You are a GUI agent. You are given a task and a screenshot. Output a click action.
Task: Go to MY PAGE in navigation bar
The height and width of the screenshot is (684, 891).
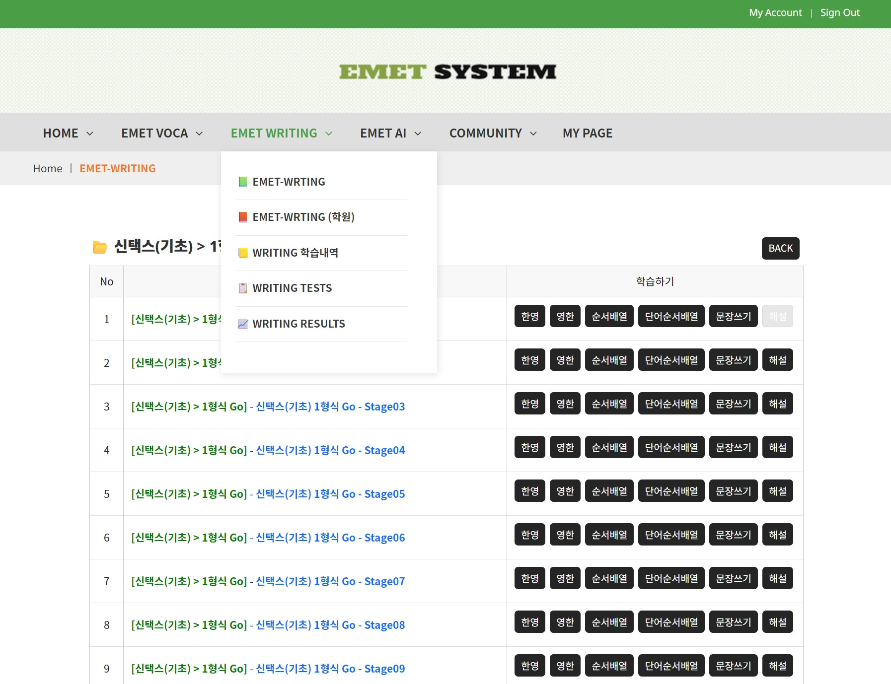coord(587,133)
